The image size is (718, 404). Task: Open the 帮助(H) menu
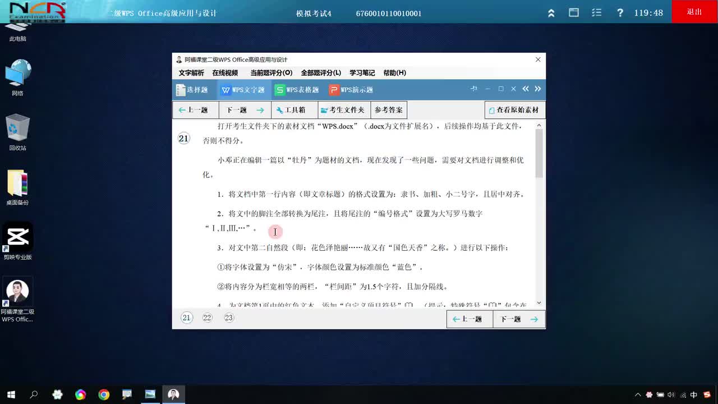coord(394,73)
